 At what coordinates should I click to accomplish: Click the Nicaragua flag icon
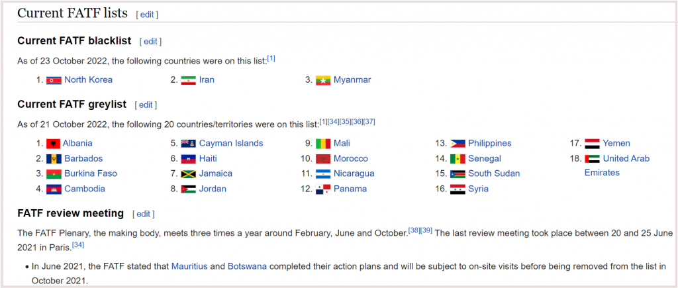pyautogui.click(x=323, y=174)
